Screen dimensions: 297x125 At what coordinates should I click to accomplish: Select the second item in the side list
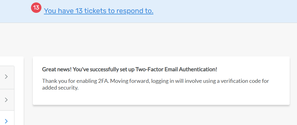tap(11, 100)
